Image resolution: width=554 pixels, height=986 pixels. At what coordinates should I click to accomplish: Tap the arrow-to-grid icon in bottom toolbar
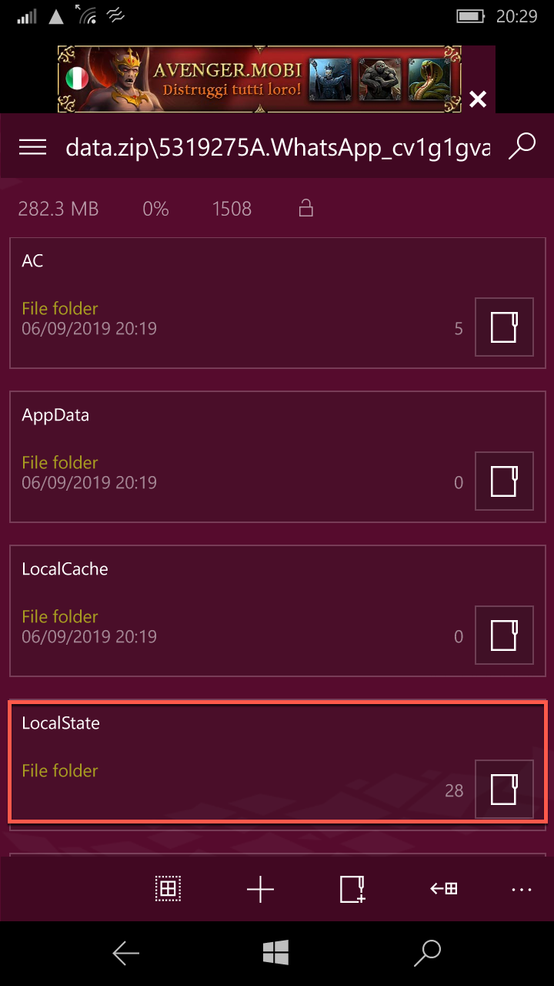pyautogui.click(x=444, y=889)
